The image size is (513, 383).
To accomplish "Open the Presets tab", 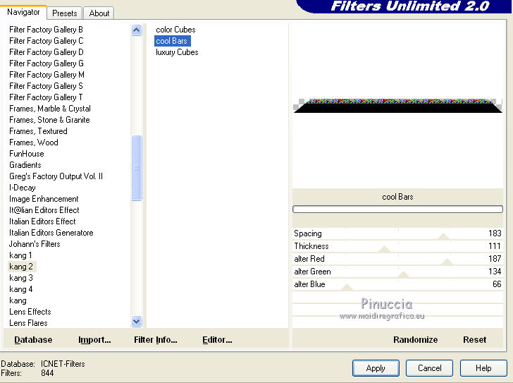I will tap(64, 13).
